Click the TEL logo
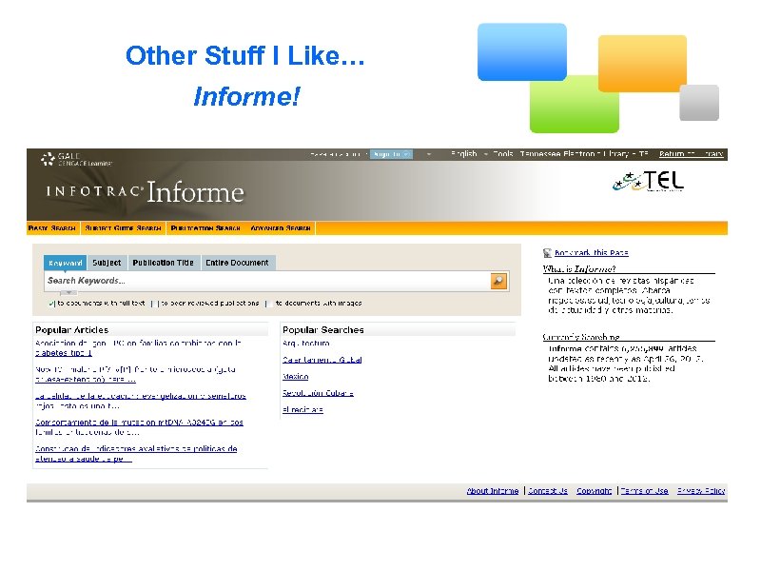The height and width of the screenshot is (571, 761). coord(648,181)
